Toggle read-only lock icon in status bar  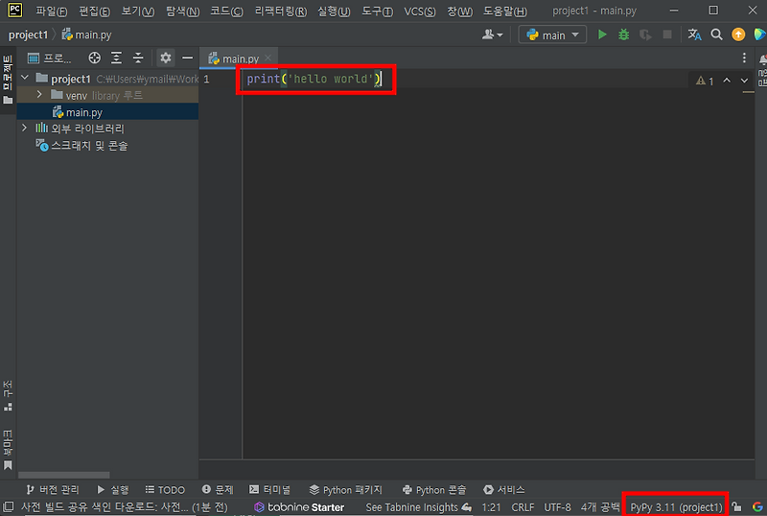pos(736,506)
